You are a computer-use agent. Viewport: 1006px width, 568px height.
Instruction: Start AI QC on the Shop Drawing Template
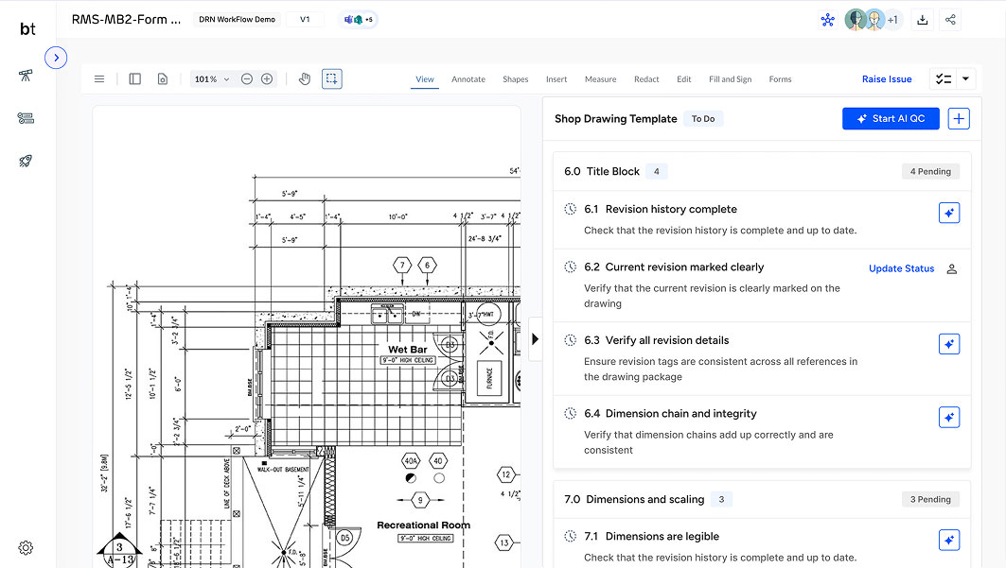tap(891, 117)
